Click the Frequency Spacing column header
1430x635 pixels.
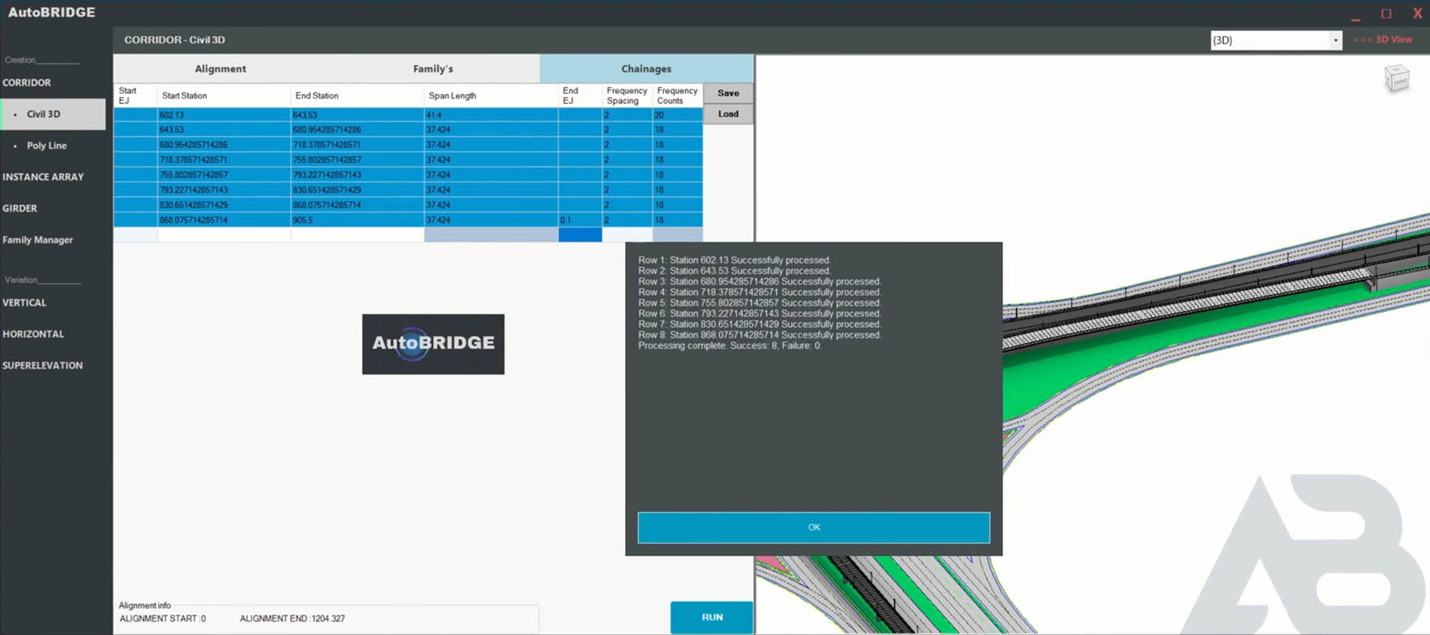627,95
